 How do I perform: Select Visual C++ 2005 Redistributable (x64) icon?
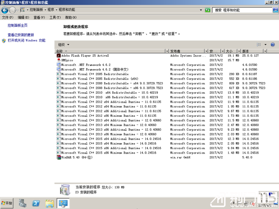click(58, 78)
